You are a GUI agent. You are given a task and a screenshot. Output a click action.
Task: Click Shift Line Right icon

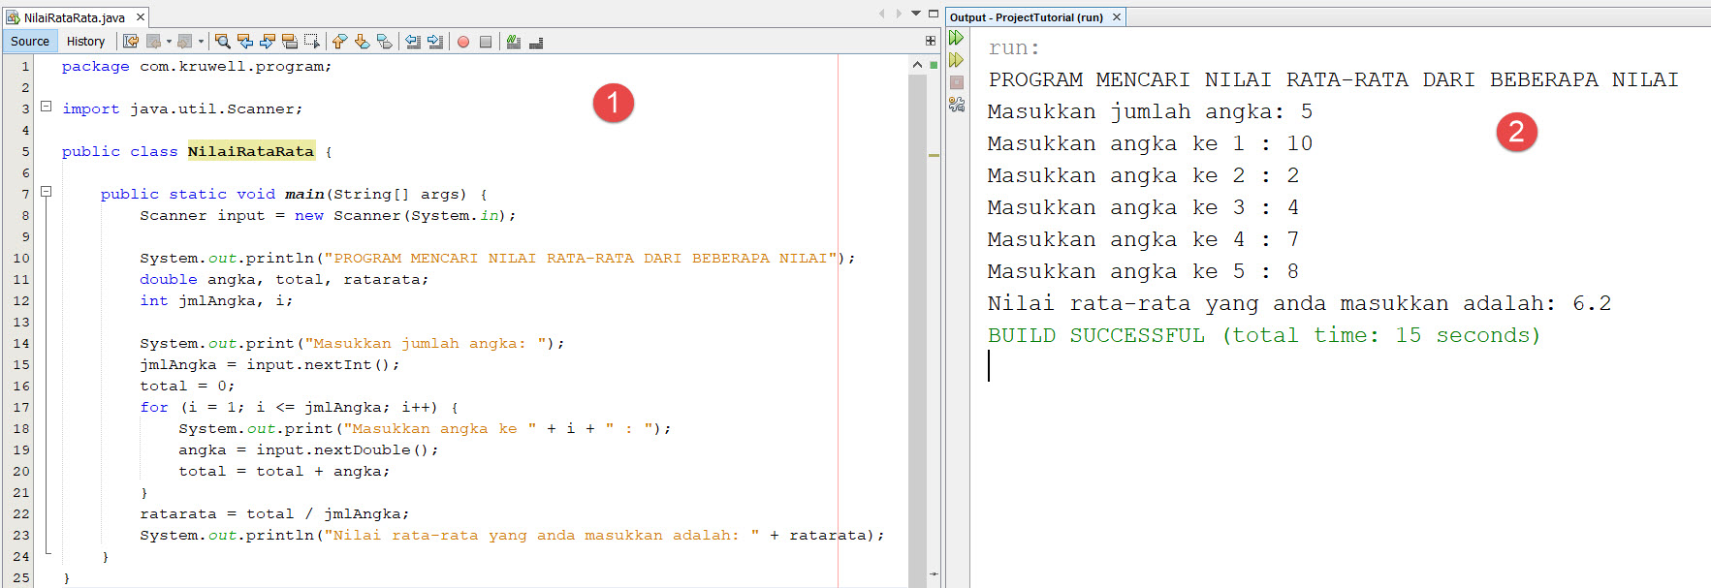pos(435,42)
